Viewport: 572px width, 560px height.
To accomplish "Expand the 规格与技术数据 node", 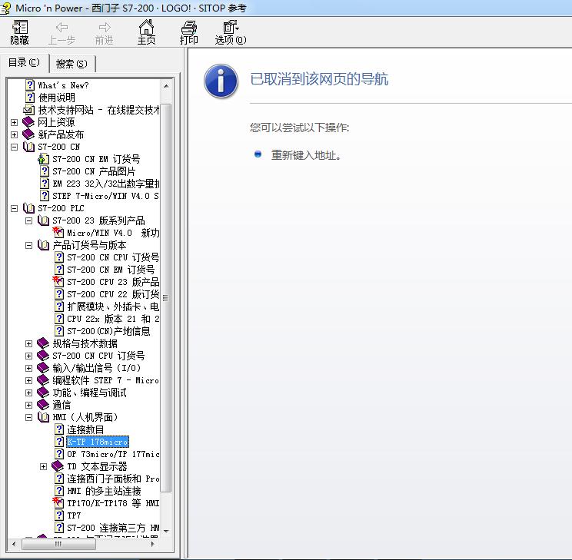I will click(28, 344).
